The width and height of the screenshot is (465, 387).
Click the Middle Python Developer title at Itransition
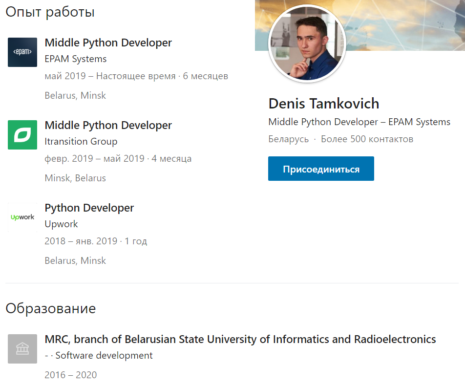coord(108,125)
